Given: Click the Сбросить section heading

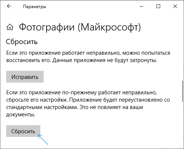Looking at the screenshot, I should [22, 42].
